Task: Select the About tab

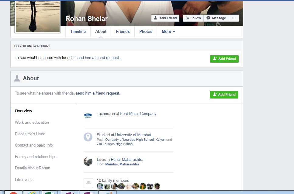Action: (x=101, y=32)
